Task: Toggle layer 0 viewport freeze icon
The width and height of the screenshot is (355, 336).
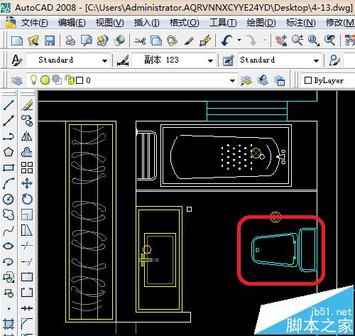Action: click(x=57, y=80)
